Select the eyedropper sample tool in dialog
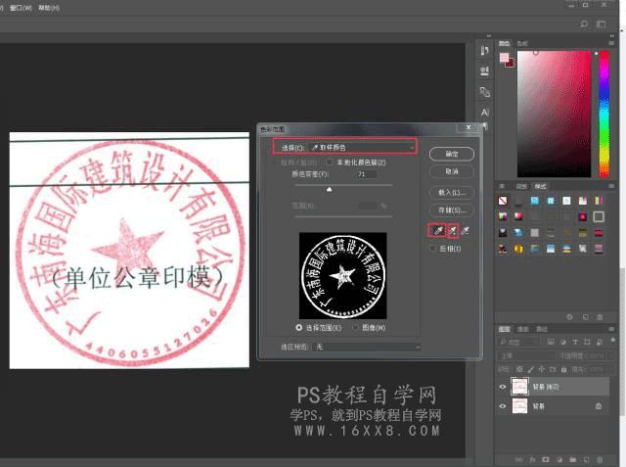 click(436, 230)
